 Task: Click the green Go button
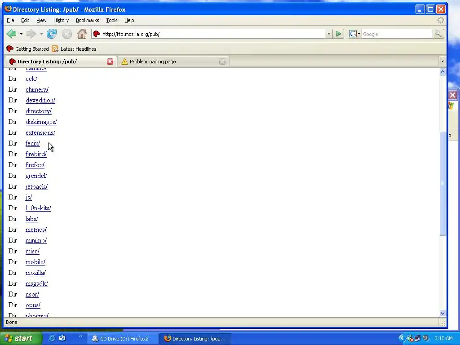[339, 34]
